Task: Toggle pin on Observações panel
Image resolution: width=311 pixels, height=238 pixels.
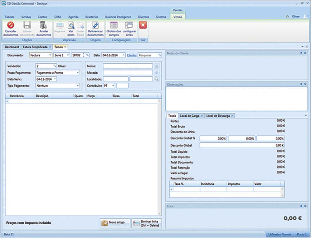Action: coord(301,84)
